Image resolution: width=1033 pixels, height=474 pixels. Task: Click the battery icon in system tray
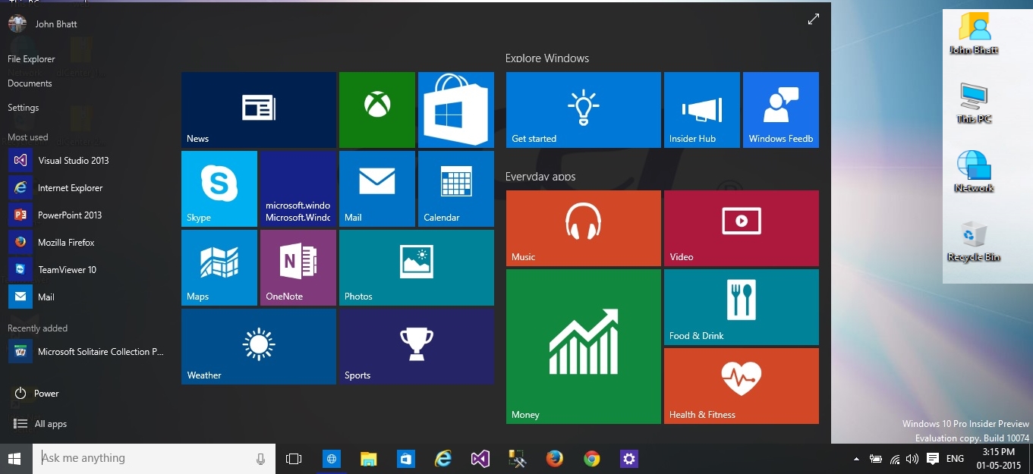pyautogui.click(x=876, y=459)
